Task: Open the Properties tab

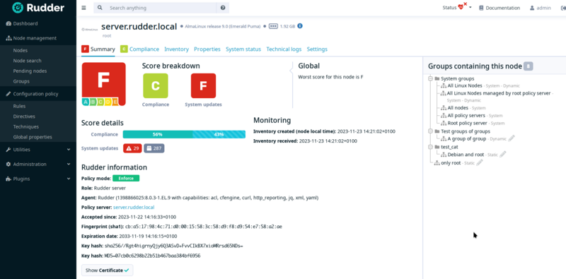Action: [207, 49]
